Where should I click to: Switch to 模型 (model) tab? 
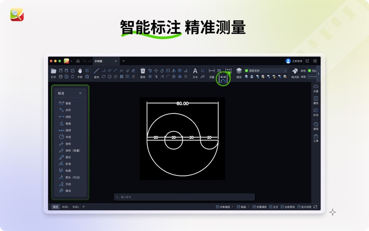(x=55, y=207)
